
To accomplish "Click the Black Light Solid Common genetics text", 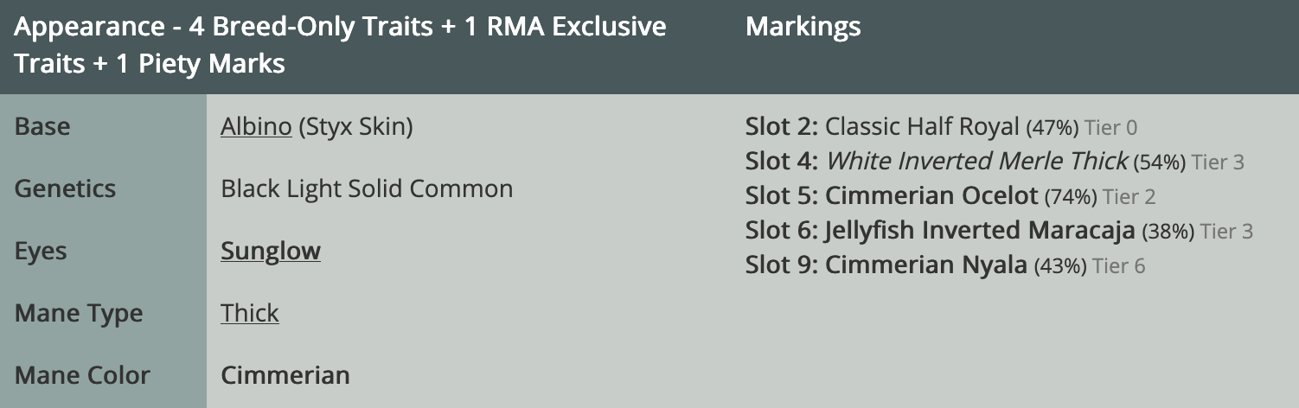I will (x=367, y=189).
